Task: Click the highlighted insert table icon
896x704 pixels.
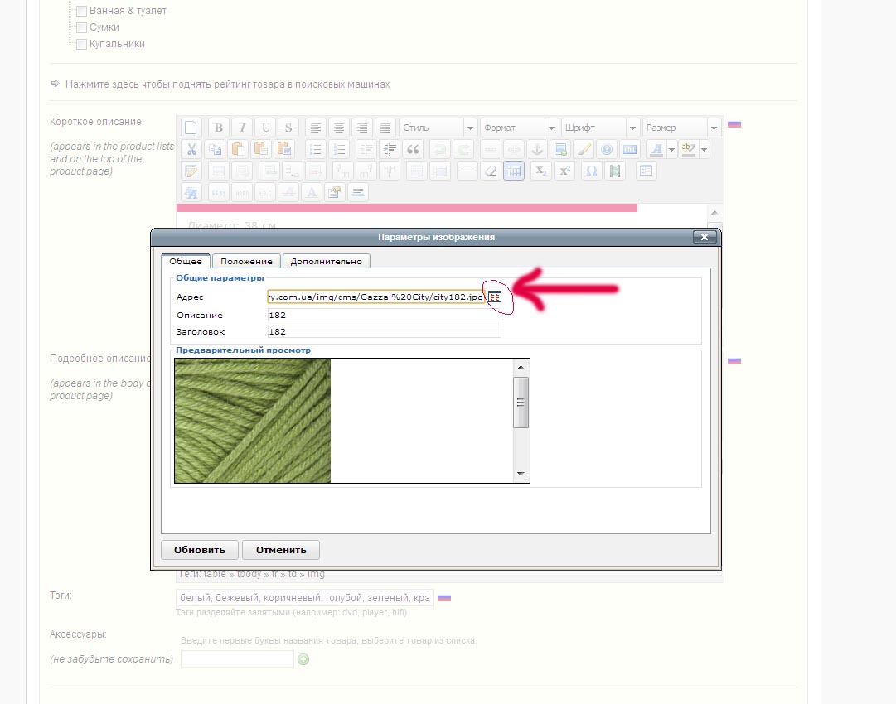Action: click(x=514, y=171)
